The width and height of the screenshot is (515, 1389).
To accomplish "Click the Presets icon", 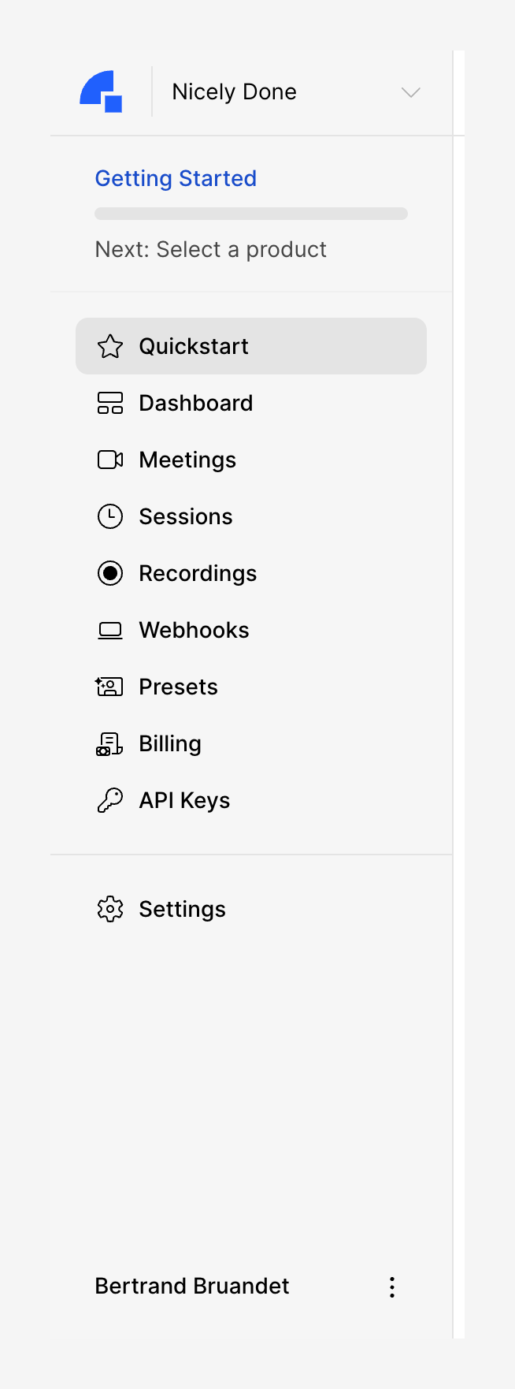I will (x=110, y=687).
